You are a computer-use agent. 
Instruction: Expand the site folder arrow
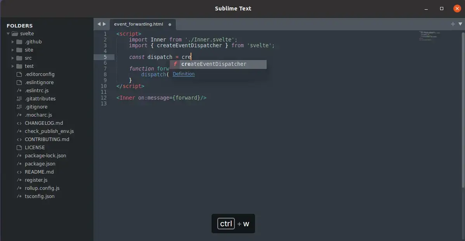pos(13,50)
